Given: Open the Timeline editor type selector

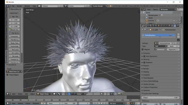Looking at the screenshot, I should pos(8,103).
